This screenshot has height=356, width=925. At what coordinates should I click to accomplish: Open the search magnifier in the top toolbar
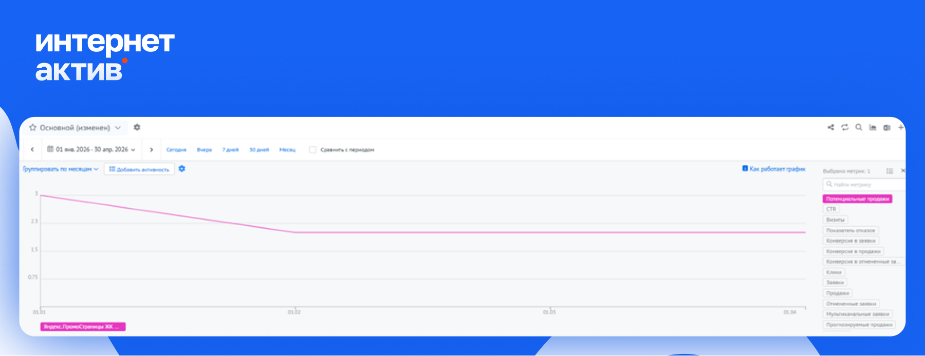click(859, 127)
